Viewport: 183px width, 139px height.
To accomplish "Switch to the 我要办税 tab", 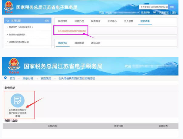I will point(78,21).
